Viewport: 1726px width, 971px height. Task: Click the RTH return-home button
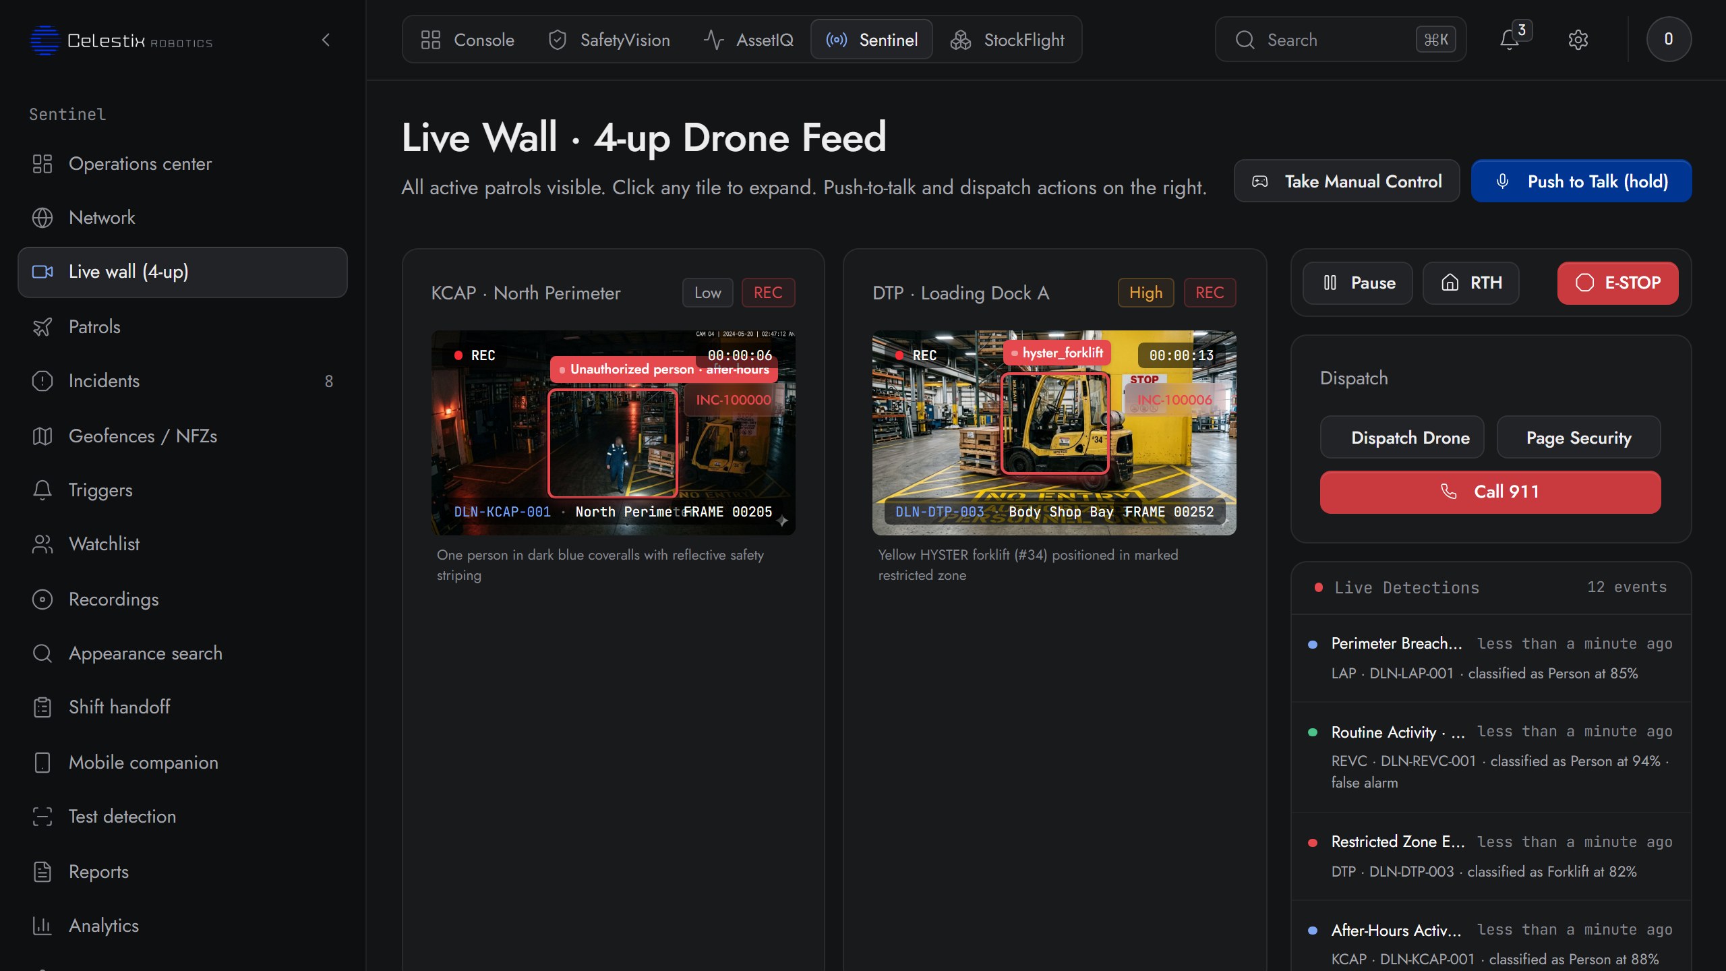(x=1470, y=283)
